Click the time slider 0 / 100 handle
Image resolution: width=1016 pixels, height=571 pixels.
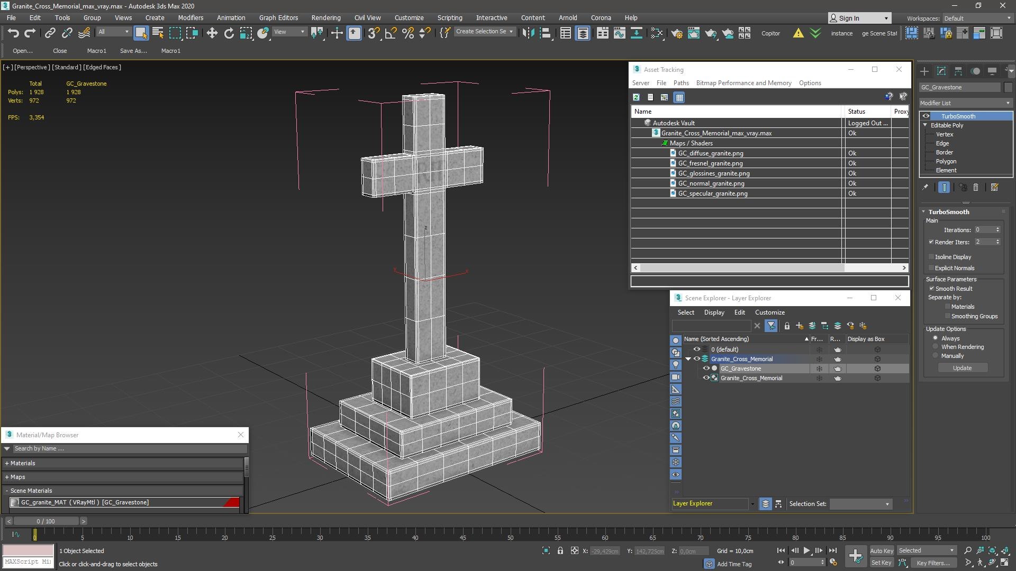click(x=46, y=521)
